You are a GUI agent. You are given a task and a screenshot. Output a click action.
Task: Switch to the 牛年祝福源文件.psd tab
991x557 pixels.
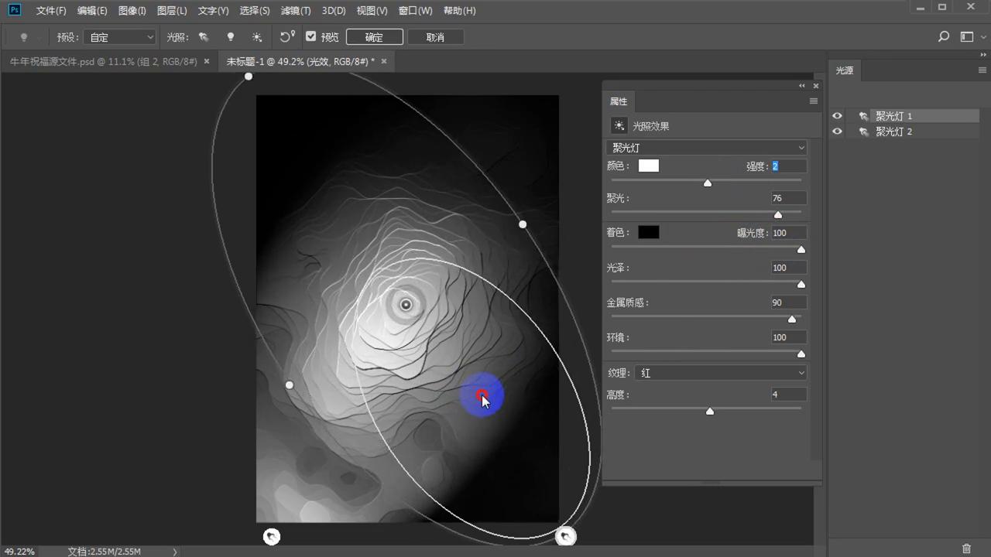103,61
